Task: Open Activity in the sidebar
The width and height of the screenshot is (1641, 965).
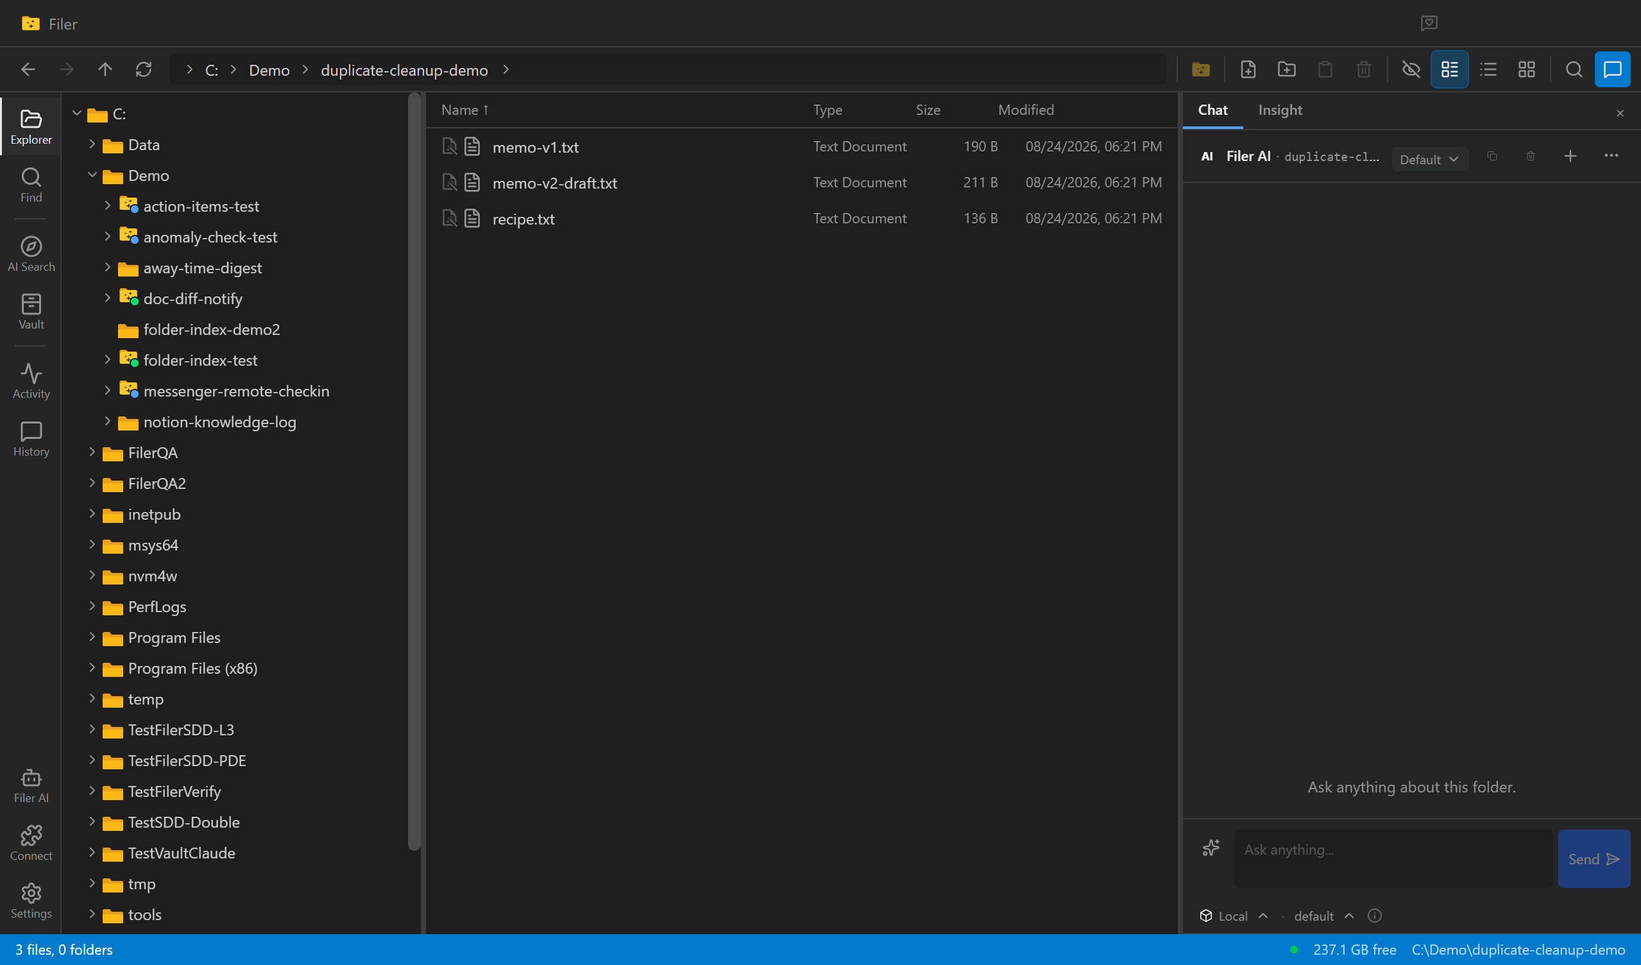Action: pos(31,381)
